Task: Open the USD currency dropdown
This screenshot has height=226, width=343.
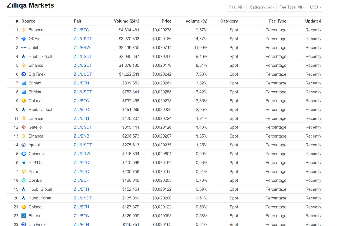Action: [x=316, y=7]
